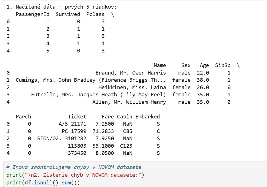
Task: Click the Survived column header
Action: (68, 14)
